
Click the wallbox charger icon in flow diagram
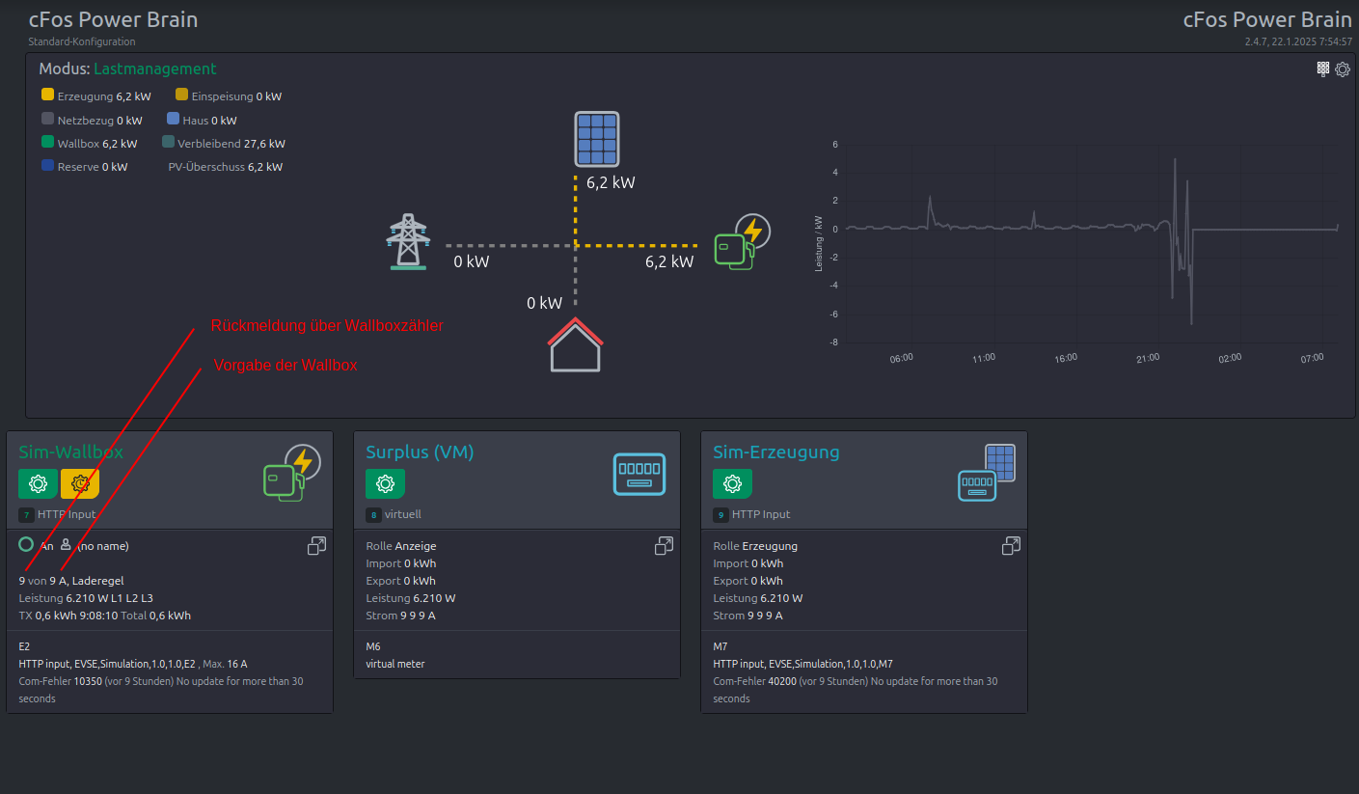pos(743,241)
